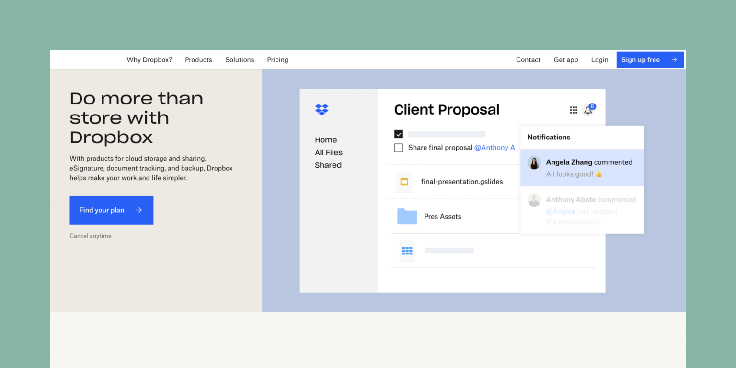736x368 pixels.
Task: Expand the Solutions menu
Action: pos(240,59)
